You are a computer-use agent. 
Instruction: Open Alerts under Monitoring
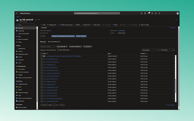[20, 87]
